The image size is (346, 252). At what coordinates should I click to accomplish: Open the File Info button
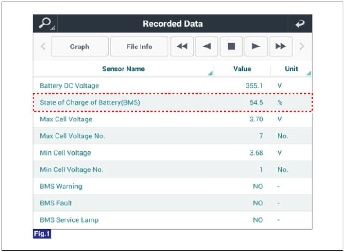[x=139, y=46]
